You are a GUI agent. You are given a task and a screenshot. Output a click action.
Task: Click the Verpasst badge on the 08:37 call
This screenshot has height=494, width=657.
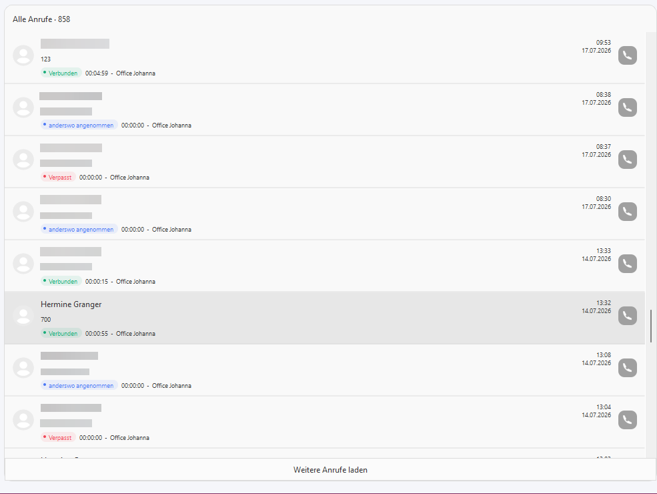tap(58, 178)
